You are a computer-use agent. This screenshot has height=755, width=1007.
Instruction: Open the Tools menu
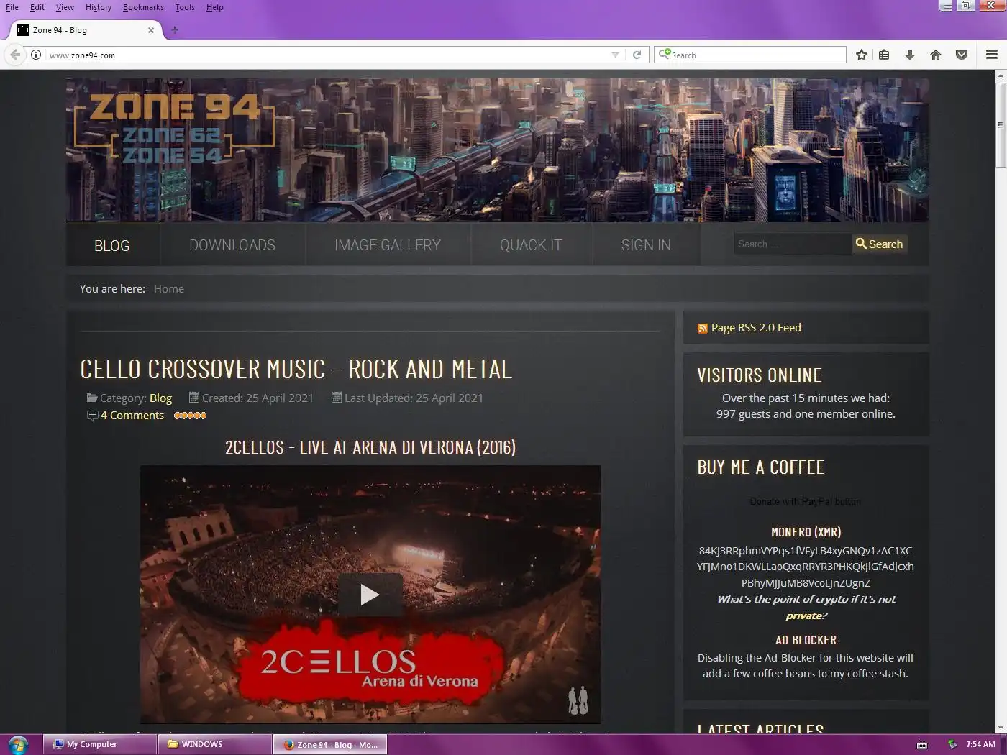(x=185, y=7)
